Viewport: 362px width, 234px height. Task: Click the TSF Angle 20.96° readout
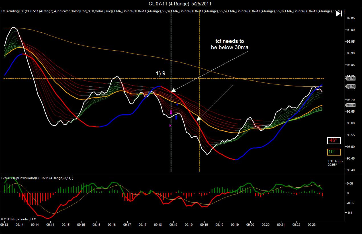tap(335, 163)
